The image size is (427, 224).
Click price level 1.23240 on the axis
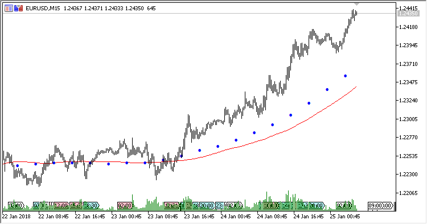[x=408, y=101]
